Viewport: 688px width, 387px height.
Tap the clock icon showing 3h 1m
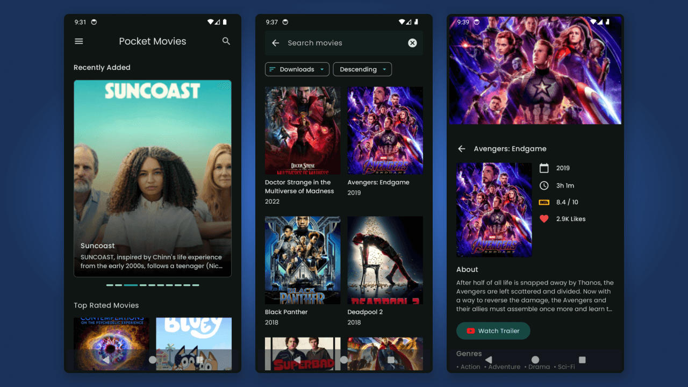[x=544, y=185]
